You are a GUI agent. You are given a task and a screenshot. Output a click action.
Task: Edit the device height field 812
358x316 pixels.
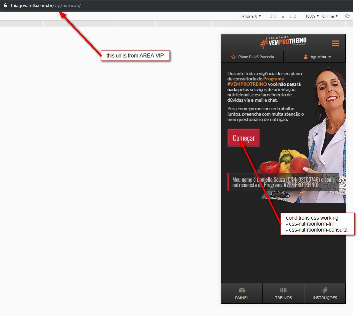pos(292,16)
